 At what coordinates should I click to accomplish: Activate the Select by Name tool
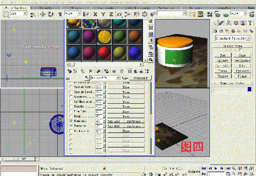tap(33, 14)
